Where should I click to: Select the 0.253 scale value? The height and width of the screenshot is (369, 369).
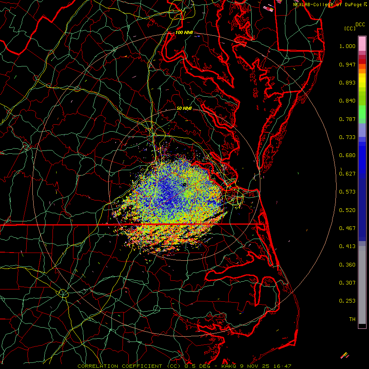point(347,301)
